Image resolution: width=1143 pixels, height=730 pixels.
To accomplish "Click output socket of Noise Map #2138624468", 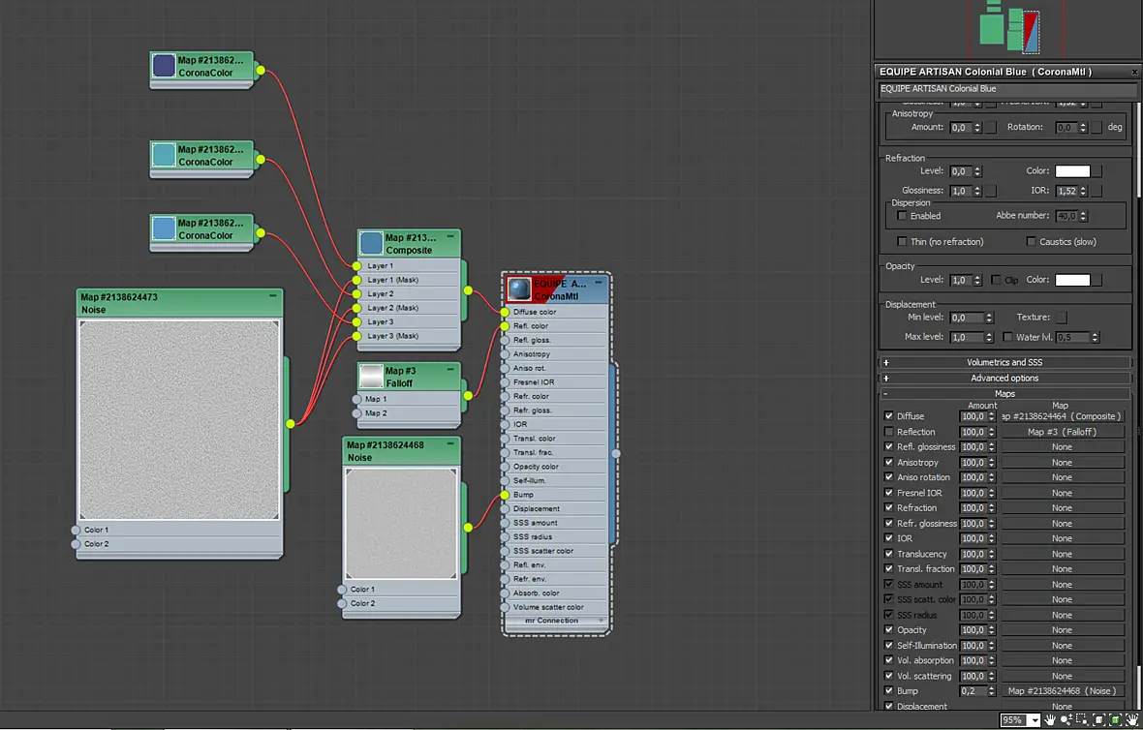I will click(468, 527).
